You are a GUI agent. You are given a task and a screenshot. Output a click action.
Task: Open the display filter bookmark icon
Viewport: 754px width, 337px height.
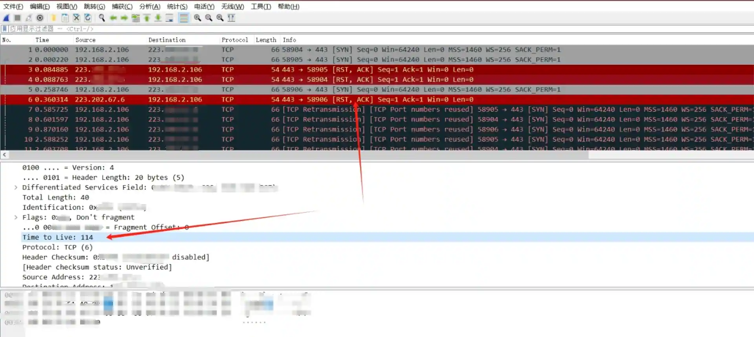click(x=5, y=29)
